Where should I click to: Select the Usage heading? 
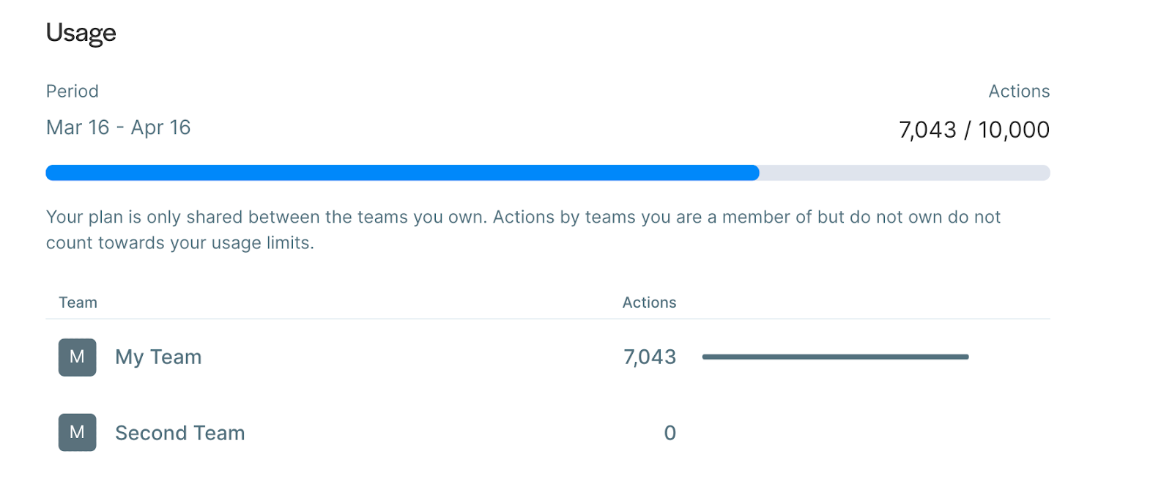(x=81, y=34)
